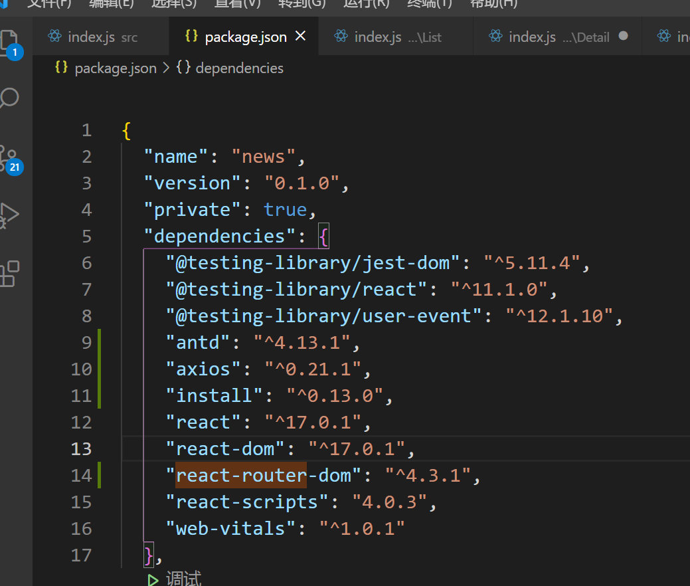
Task: Click the JSON braces icon on the package.json tab
Action: click(191, 36)
